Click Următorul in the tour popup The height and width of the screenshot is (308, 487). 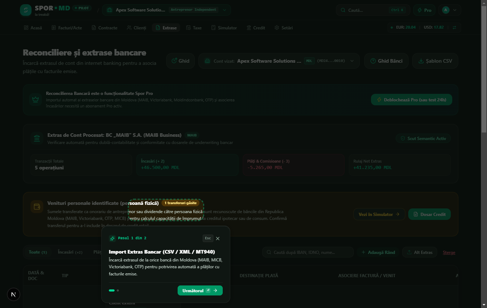point(200,290)
